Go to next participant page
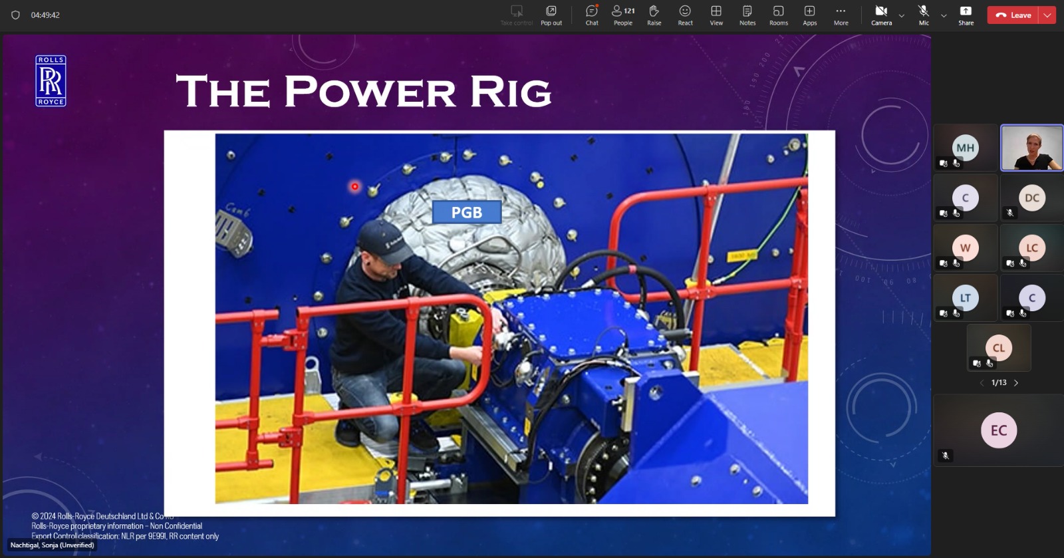This screenshot has height=558, width=1064. pos(1016,383)
